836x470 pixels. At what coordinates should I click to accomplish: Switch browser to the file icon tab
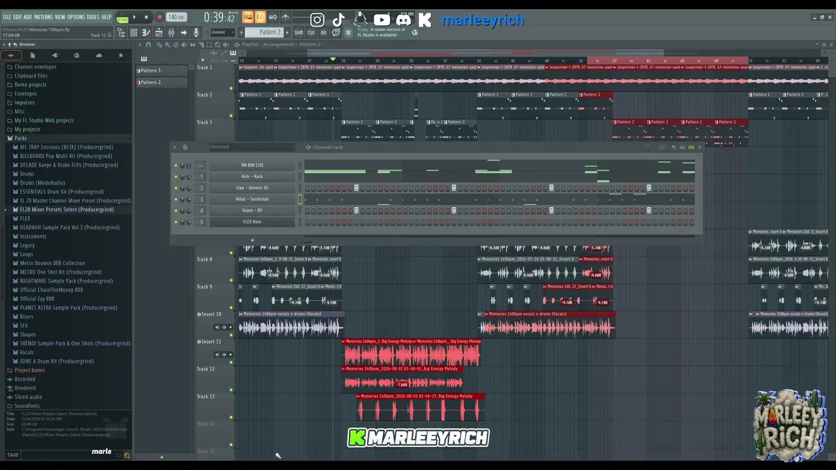click(33, 55)
